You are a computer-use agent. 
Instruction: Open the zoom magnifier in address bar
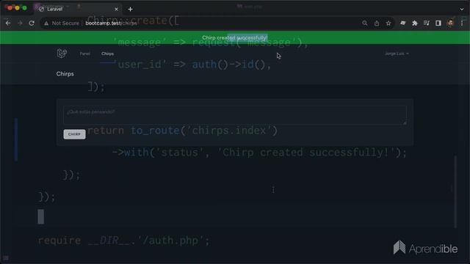coord(364,23)
